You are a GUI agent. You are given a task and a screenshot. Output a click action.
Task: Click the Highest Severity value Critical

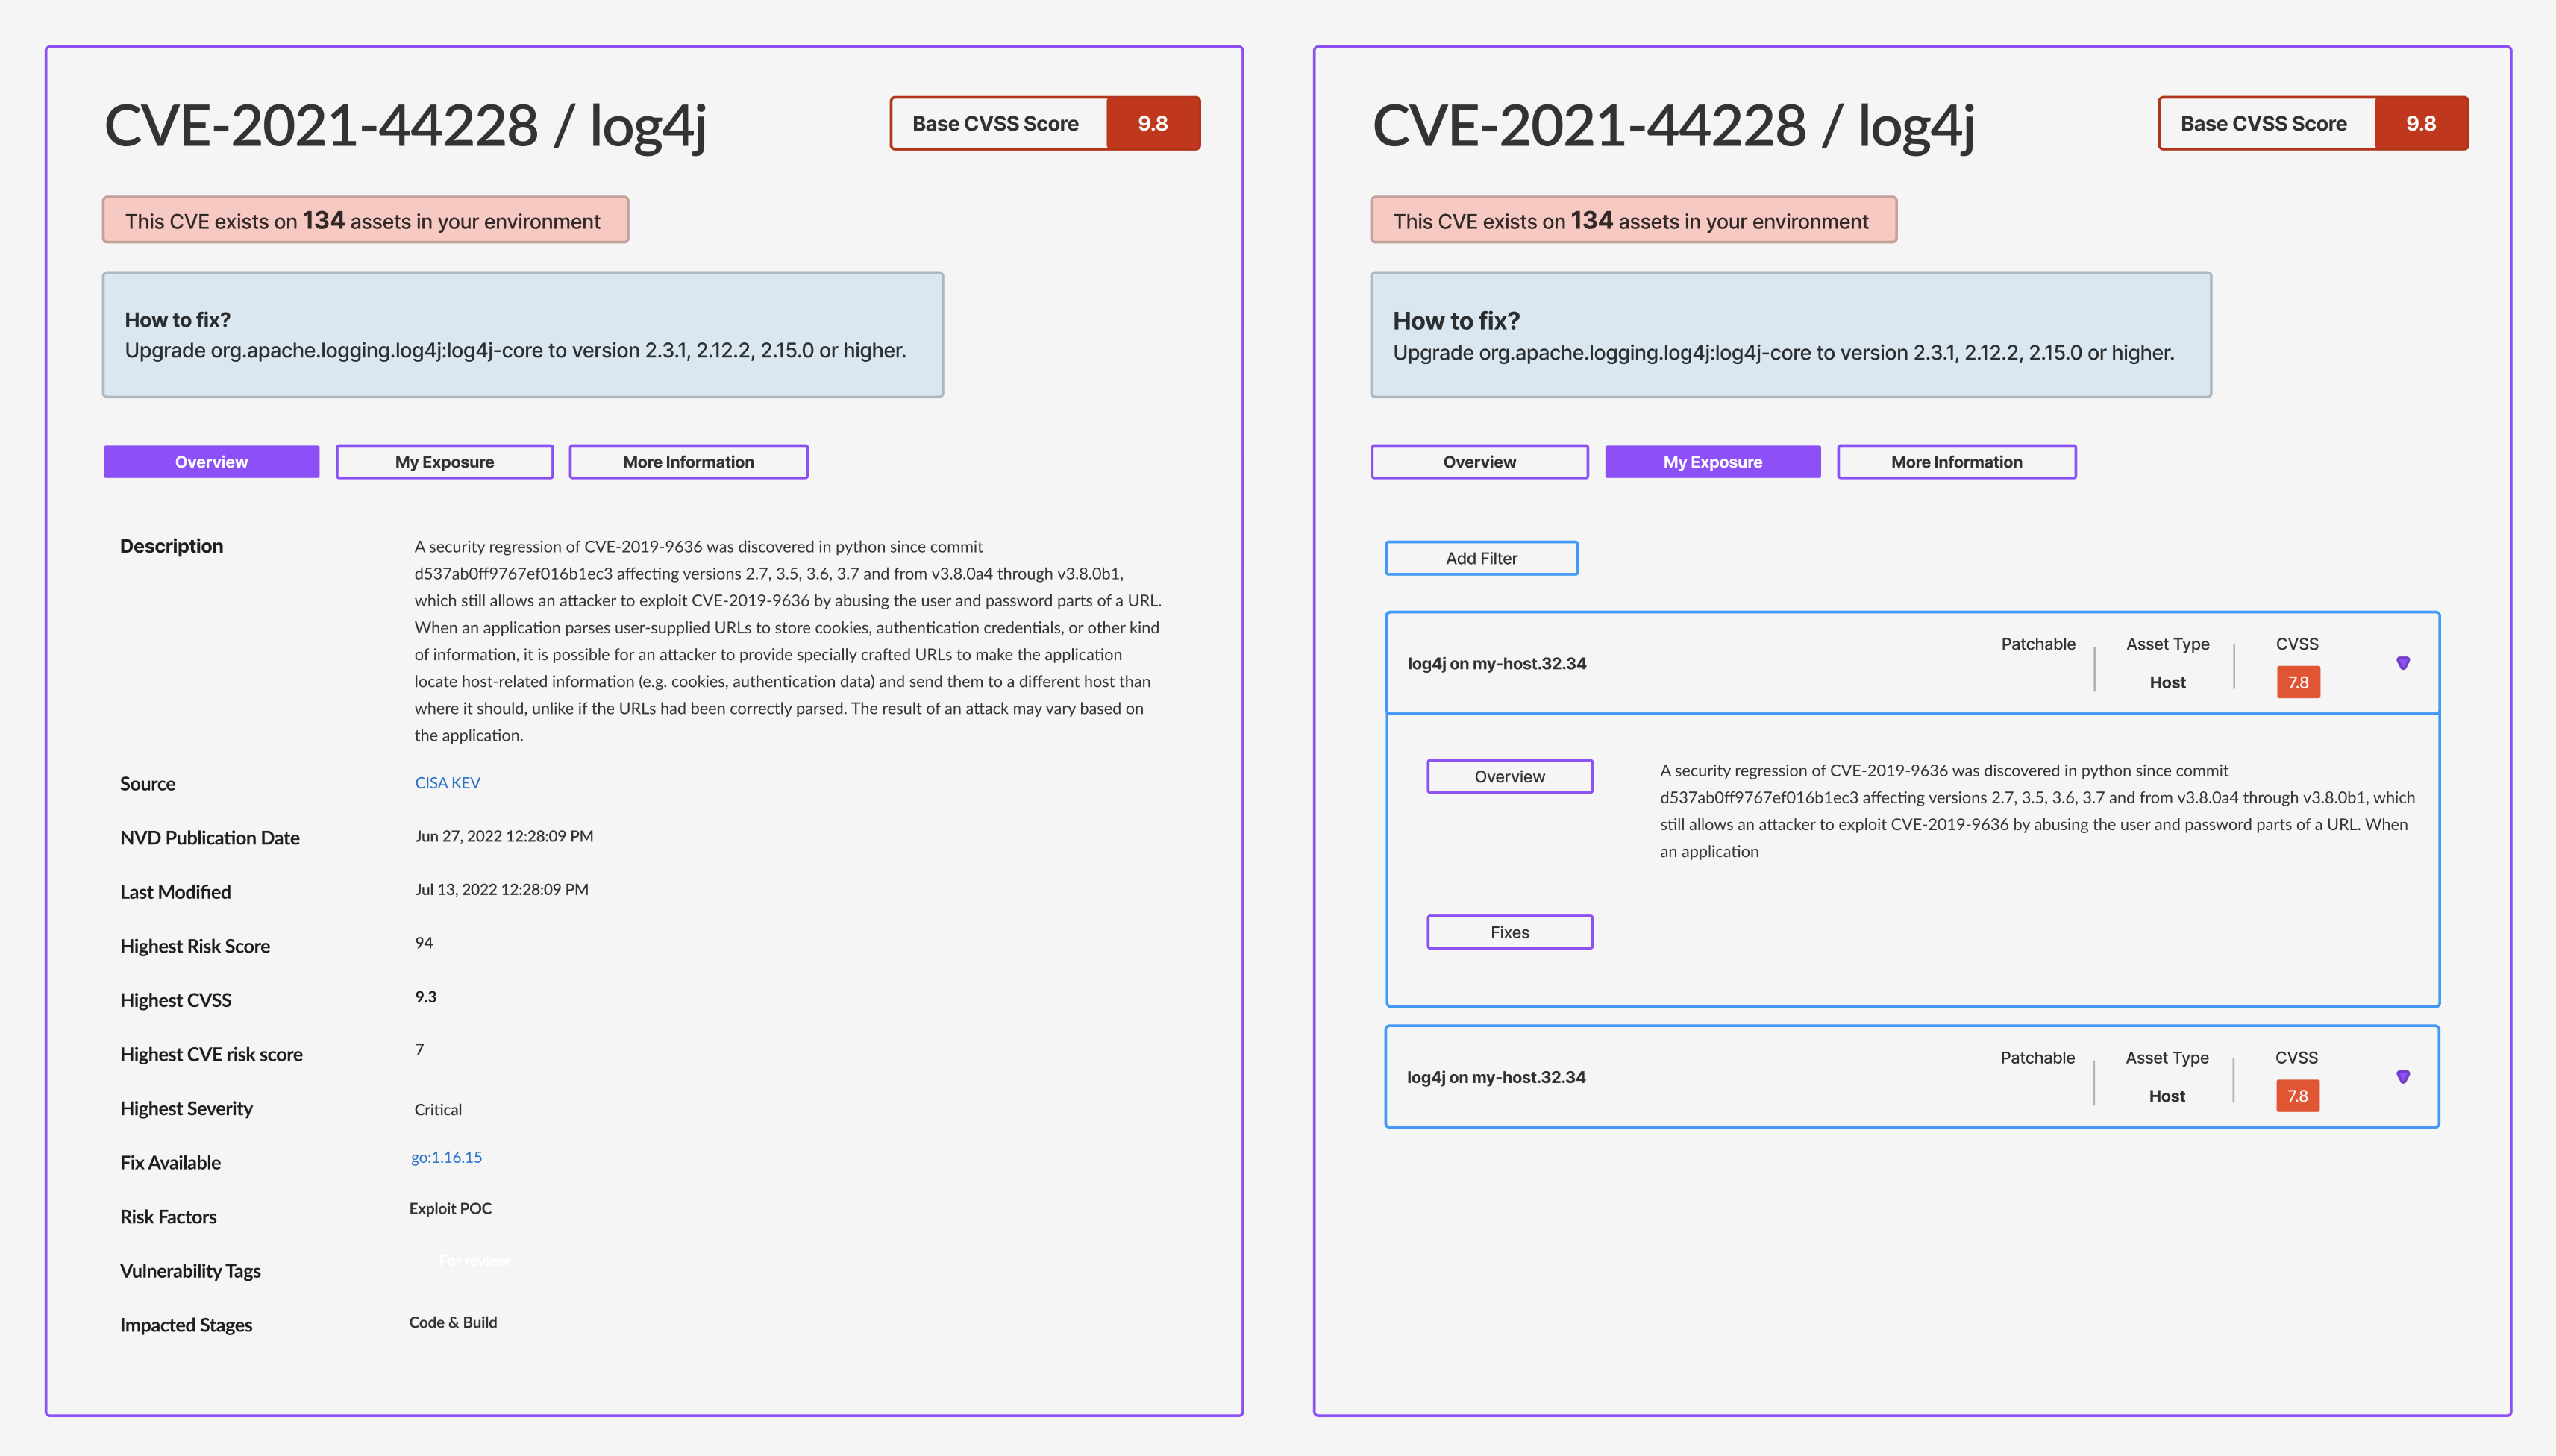click(x=437, y=1110)
